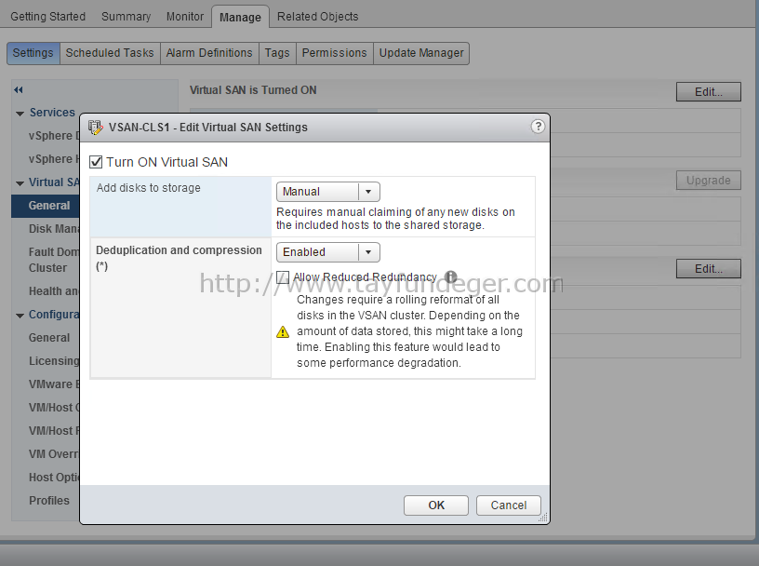Click the Upgrade button
Image resolution: width=759 pixels, height=566 pixels.
[x=709, y=181]
